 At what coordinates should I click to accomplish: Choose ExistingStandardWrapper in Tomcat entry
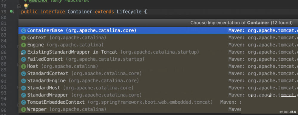(158, 52)
